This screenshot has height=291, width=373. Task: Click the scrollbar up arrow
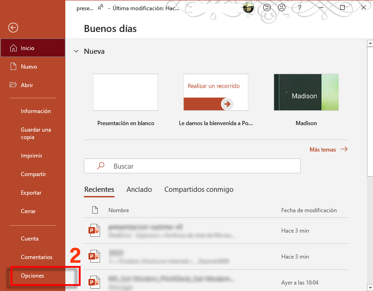[370, 43]
